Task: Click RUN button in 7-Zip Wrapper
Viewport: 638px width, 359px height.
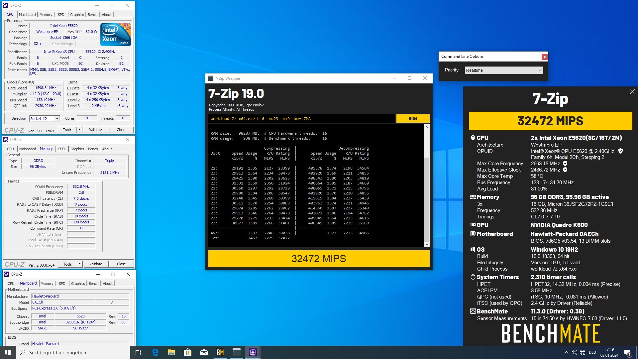Action: pos(413,119)
